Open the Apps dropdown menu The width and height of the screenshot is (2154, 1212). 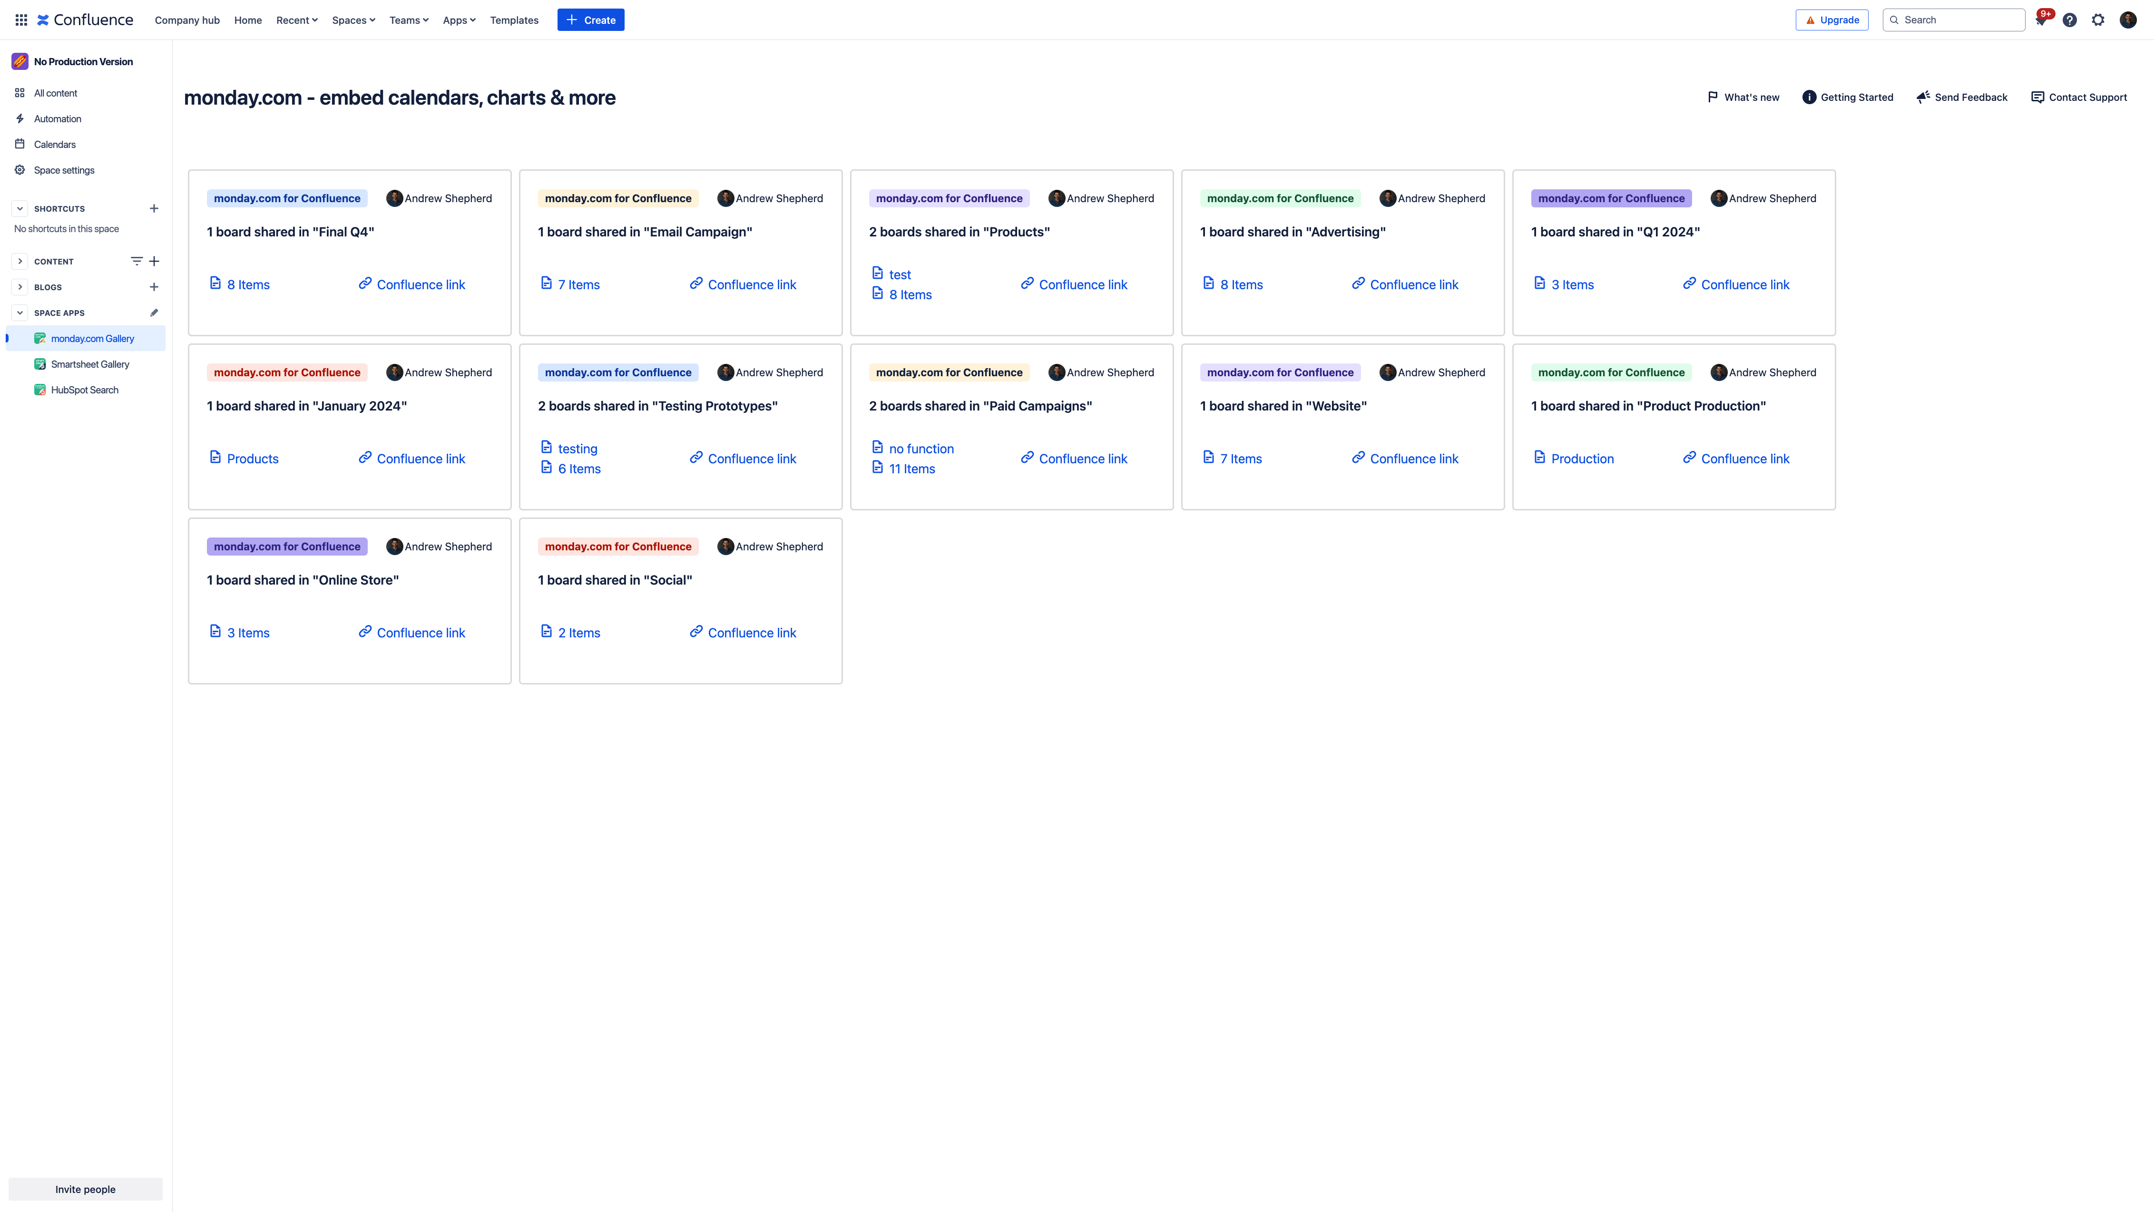459,20
